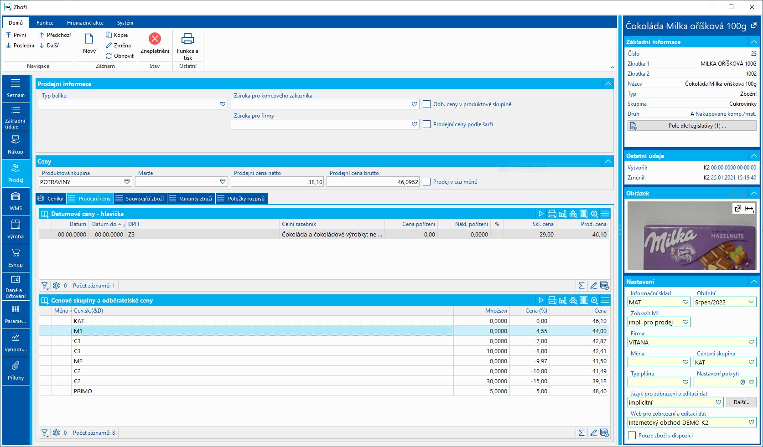763x447 pixels.
Task: Collapse the Prodejní informace panel
Action: pyautogui.click(x=608, y=84)
